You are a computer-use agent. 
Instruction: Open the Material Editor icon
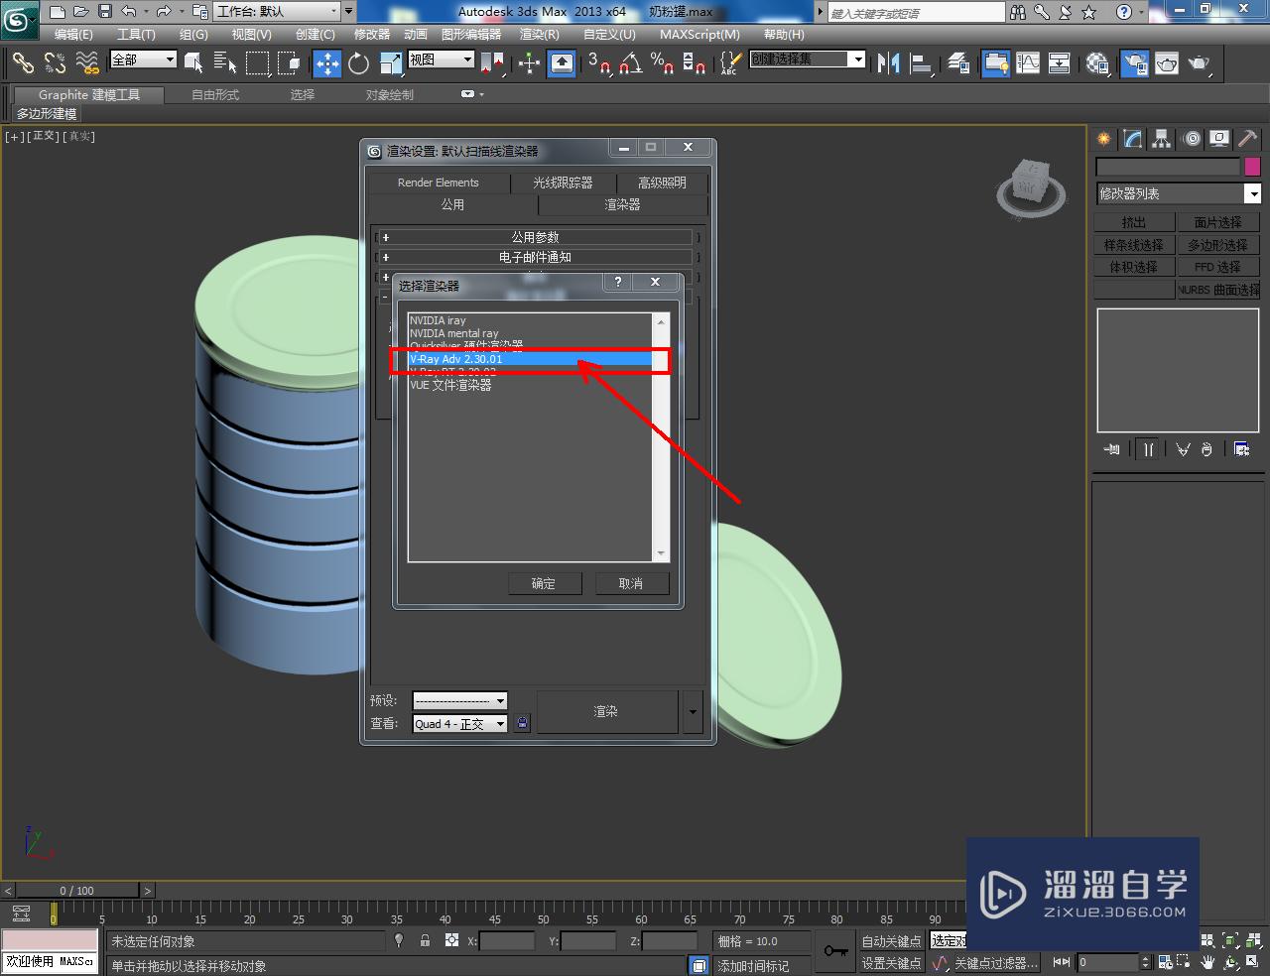[x=1097, y=63]
